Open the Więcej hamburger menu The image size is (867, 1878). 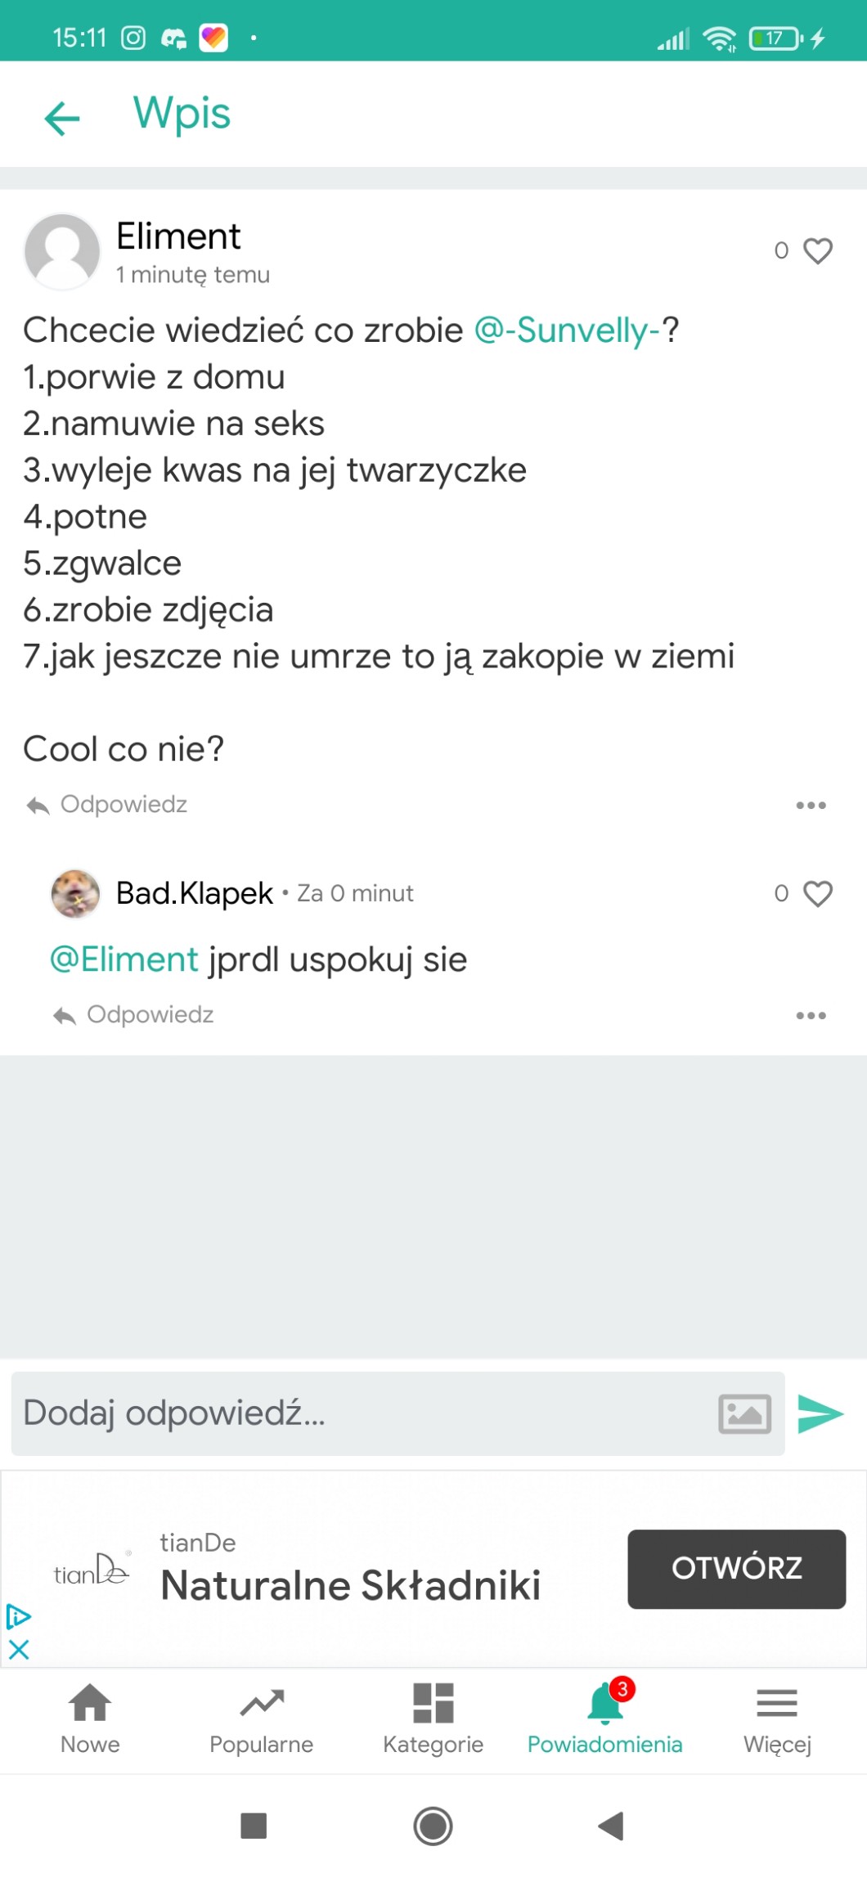(x=777, y=1719)
